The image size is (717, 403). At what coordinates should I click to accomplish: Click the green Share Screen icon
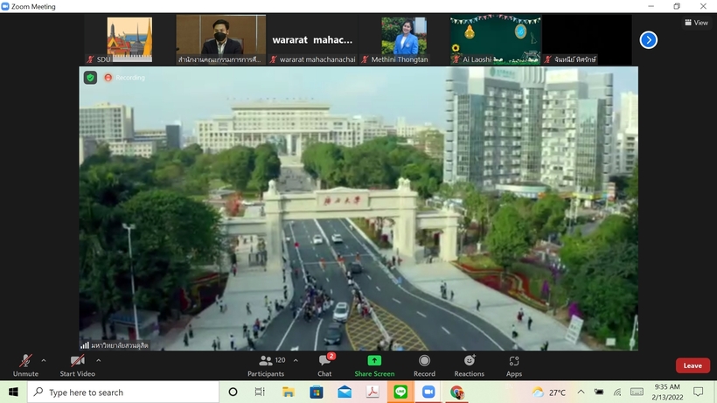click(374, 361)
